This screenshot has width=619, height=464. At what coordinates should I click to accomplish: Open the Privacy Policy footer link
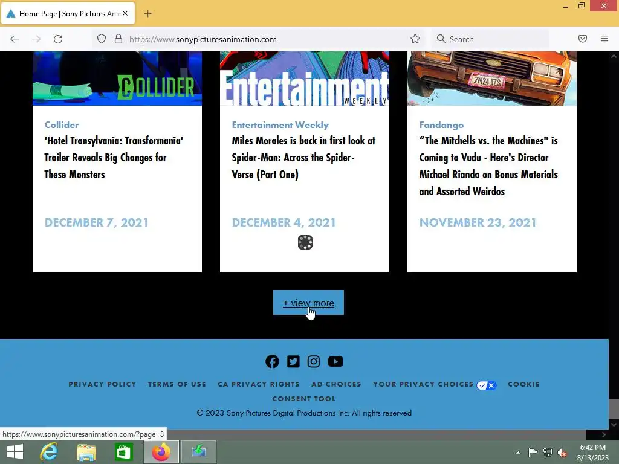(102, 384)
